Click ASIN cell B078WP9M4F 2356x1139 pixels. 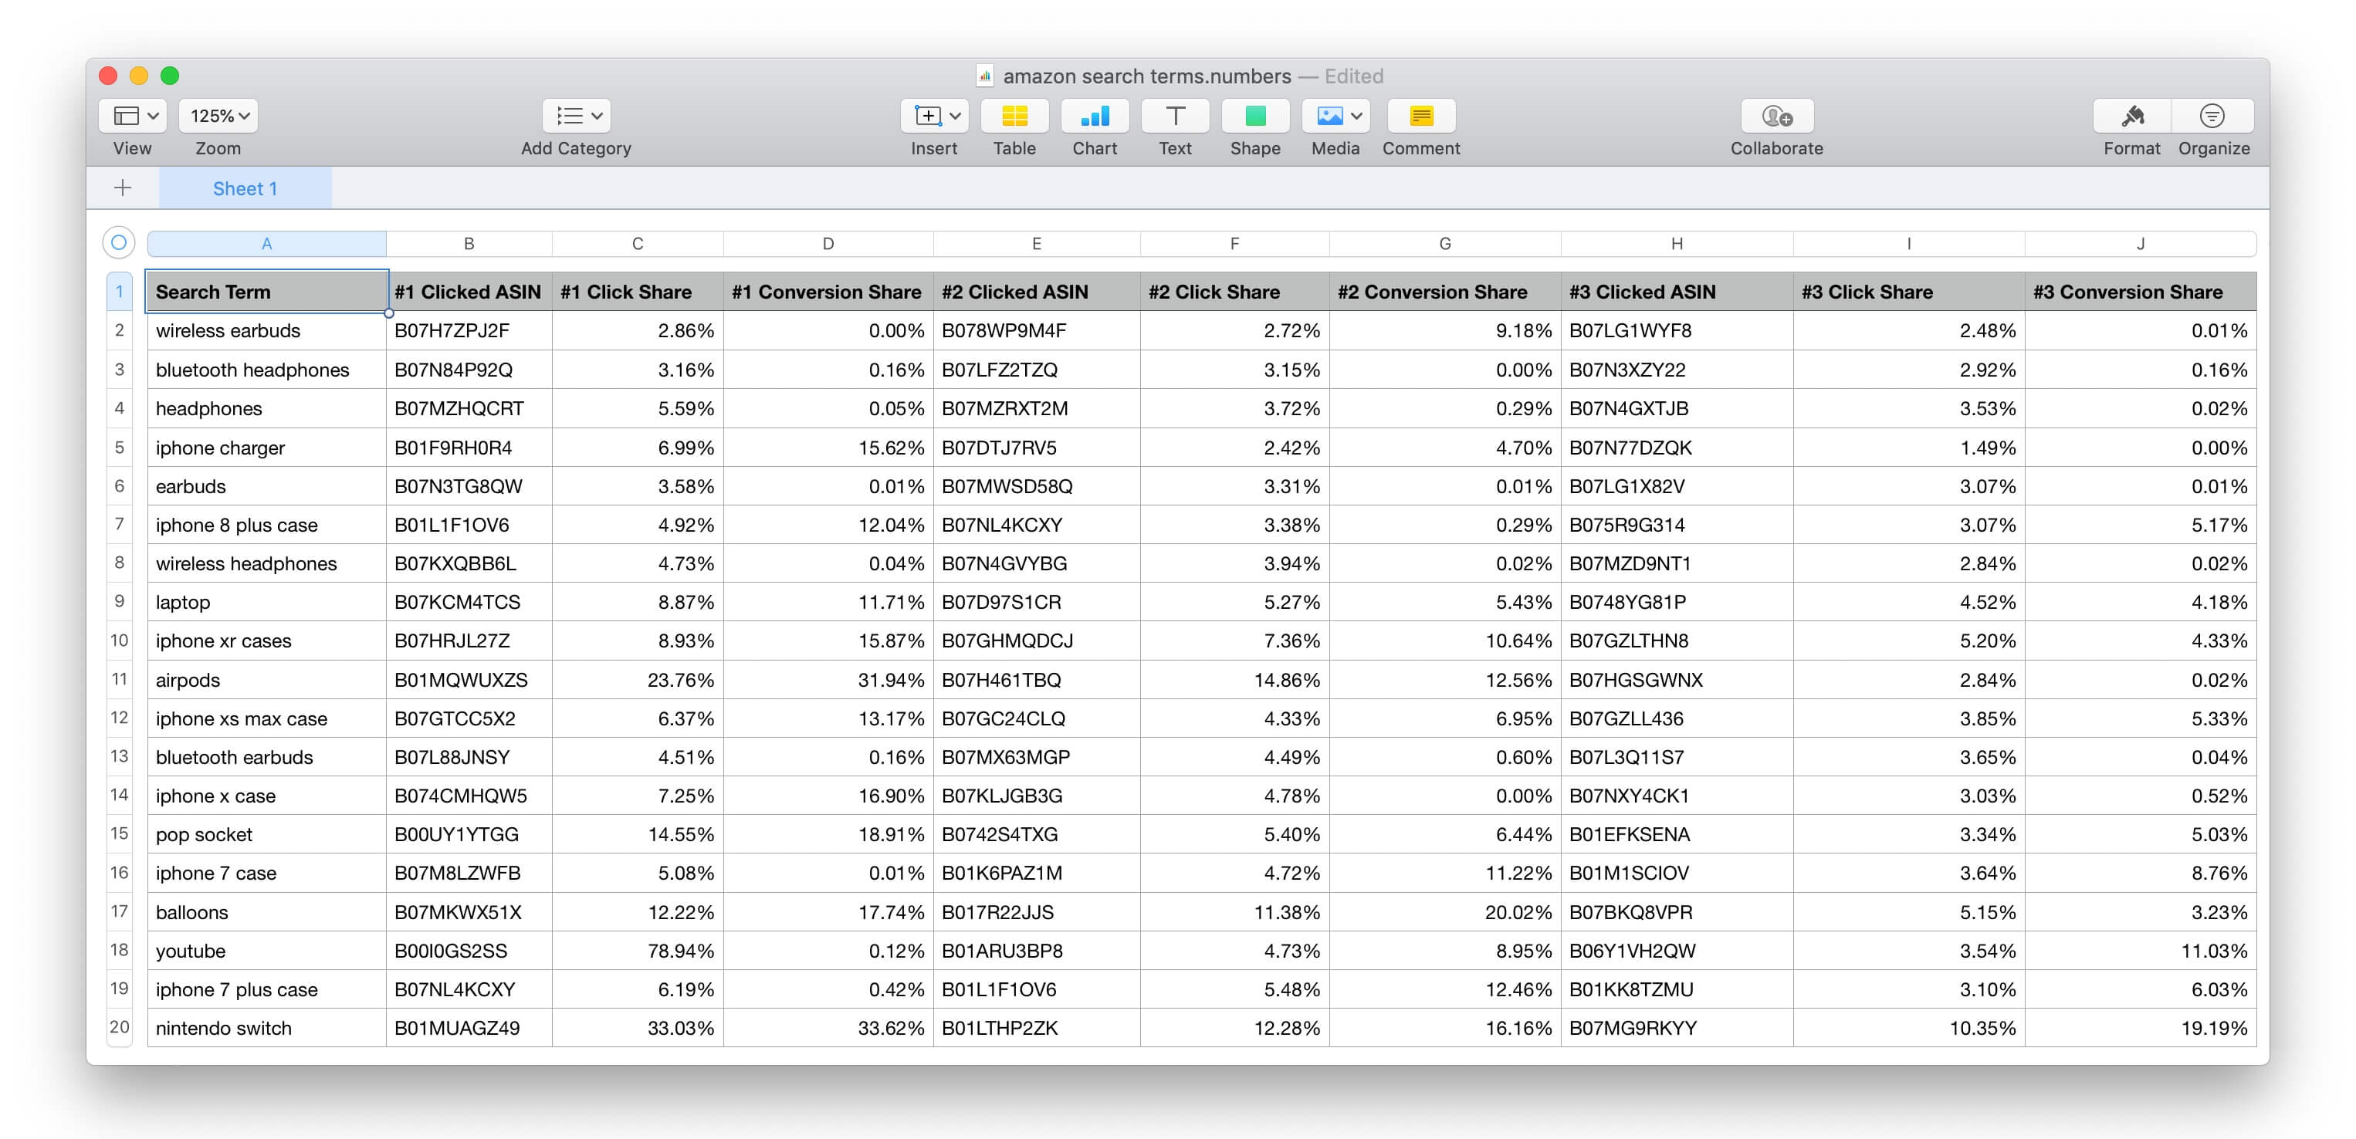[x=1036, y=331]
